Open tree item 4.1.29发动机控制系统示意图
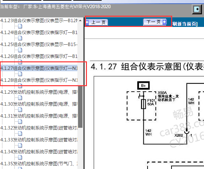 tap(39, 92)
